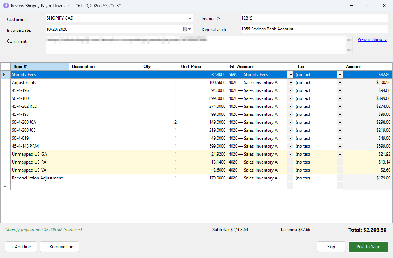Select the Unmapped US_GA item cell
Viewport: 393px width, 258px height.
pos(39,154)
